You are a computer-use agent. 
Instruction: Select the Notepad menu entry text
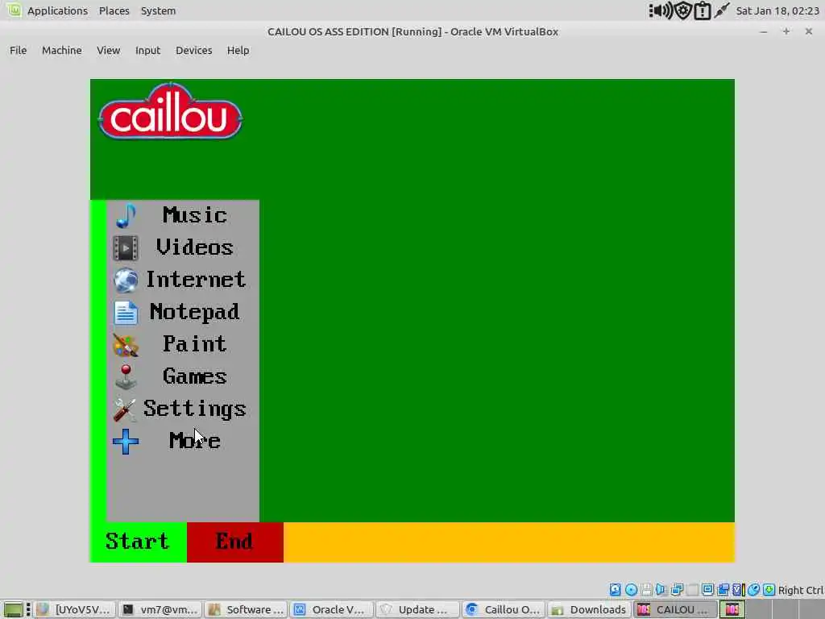195,312
